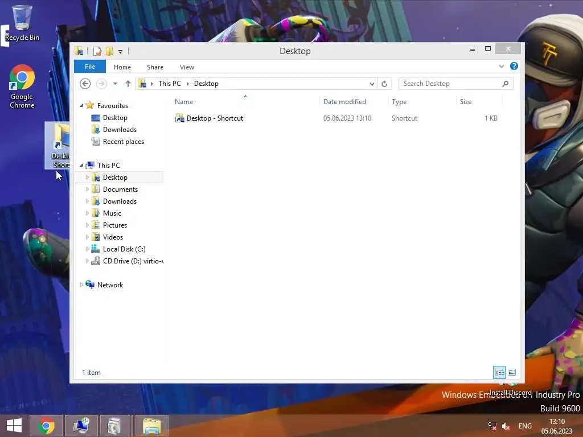Image resolution: width=583 pixels, height=437 pixels.
Task: Select the Google Chrome desktop shortcut
Action: pos(22,86)
